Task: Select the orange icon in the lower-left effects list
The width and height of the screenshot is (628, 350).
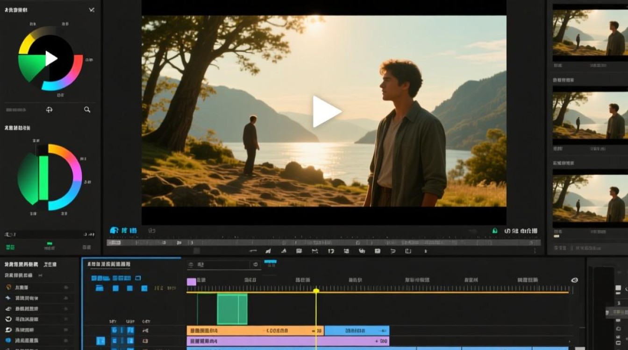Action: (x=8, y=287)
